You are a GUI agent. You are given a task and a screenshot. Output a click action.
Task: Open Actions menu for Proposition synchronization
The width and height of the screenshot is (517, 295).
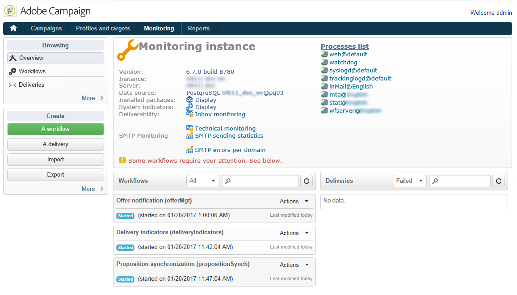[294, 265]
